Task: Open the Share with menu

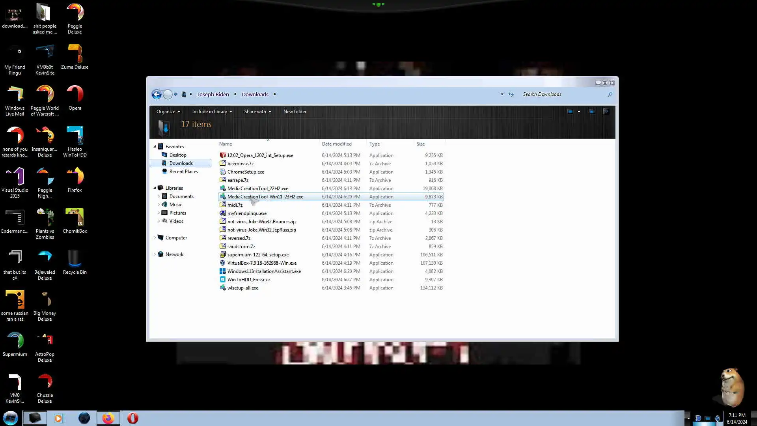Action: click(257, 112)
